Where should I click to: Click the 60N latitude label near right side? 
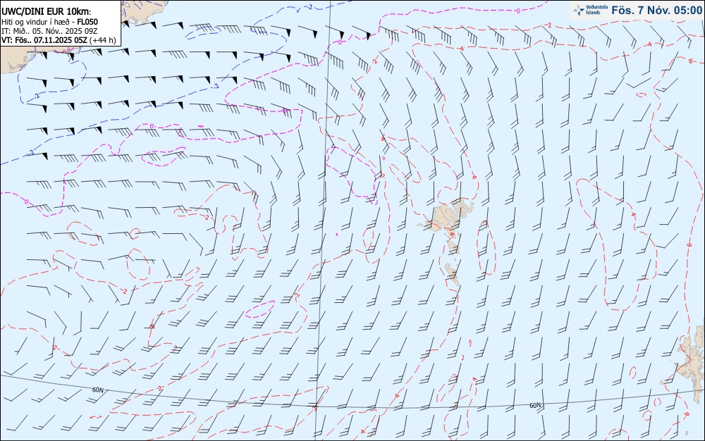tap(535, 405)
